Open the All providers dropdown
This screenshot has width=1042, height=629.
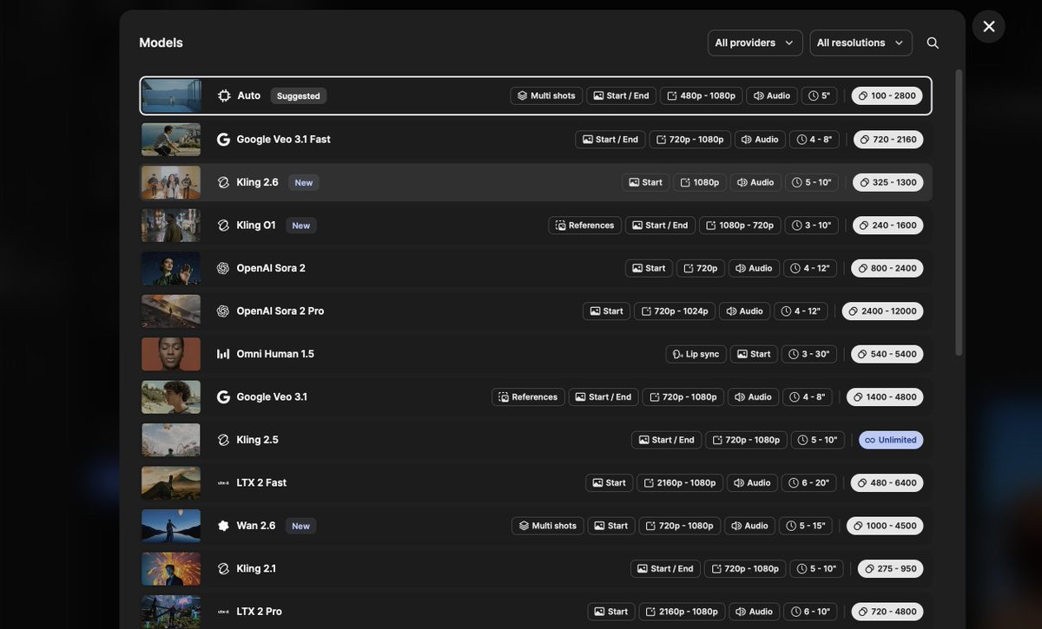coord(755,43)
